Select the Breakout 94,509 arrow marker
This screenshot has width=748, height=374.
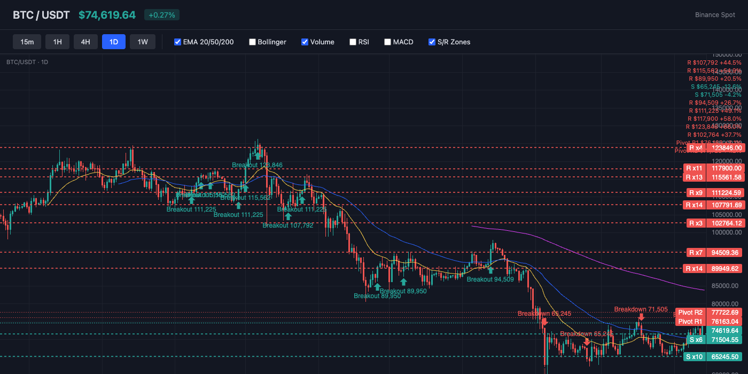coord(490,271)
